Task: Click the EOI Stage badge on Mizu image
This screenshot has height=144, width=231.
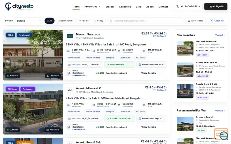Action: [x=12, y=89]
